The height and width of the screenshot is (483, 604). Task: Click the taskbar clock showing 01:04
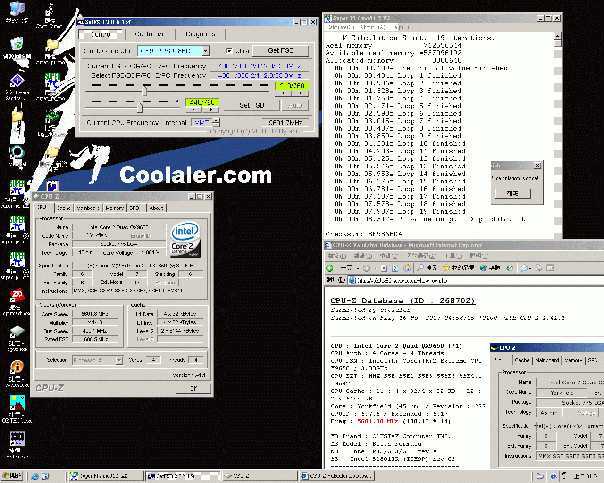click(586, 476)
